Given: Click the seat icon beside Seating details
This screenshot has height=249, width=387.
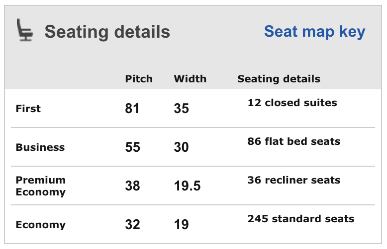Looking at the screenshot, I should pyautogui.click(x=25, y=31).
